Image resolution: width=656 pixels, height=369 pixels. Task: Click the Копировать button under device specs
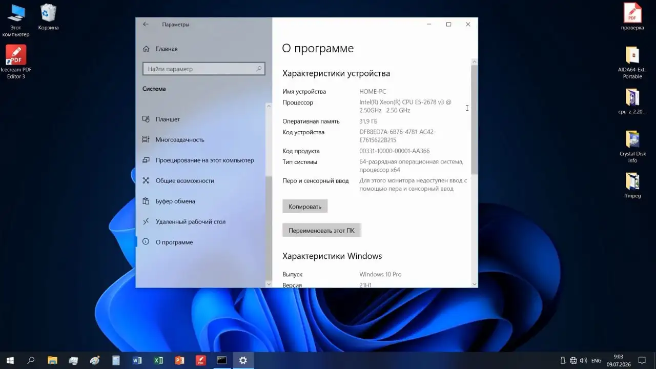point(305,207)
